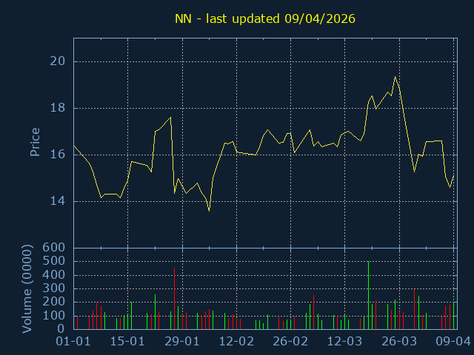The image size is (474, 355).
Task: Click the price axis value 16
Action: pos(58,155)
